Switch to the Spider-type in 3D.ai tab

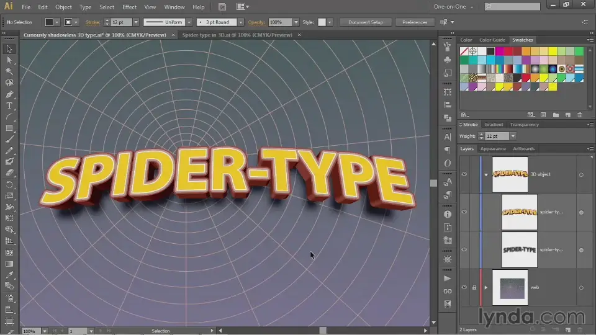point(237,35)
